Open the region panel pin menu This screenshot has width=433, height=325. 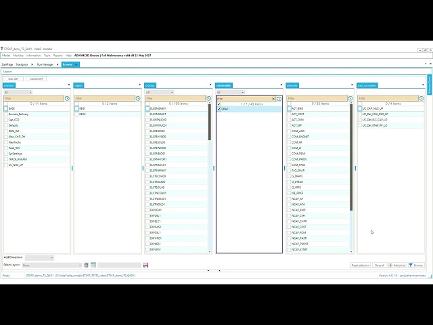coord(140,85)
